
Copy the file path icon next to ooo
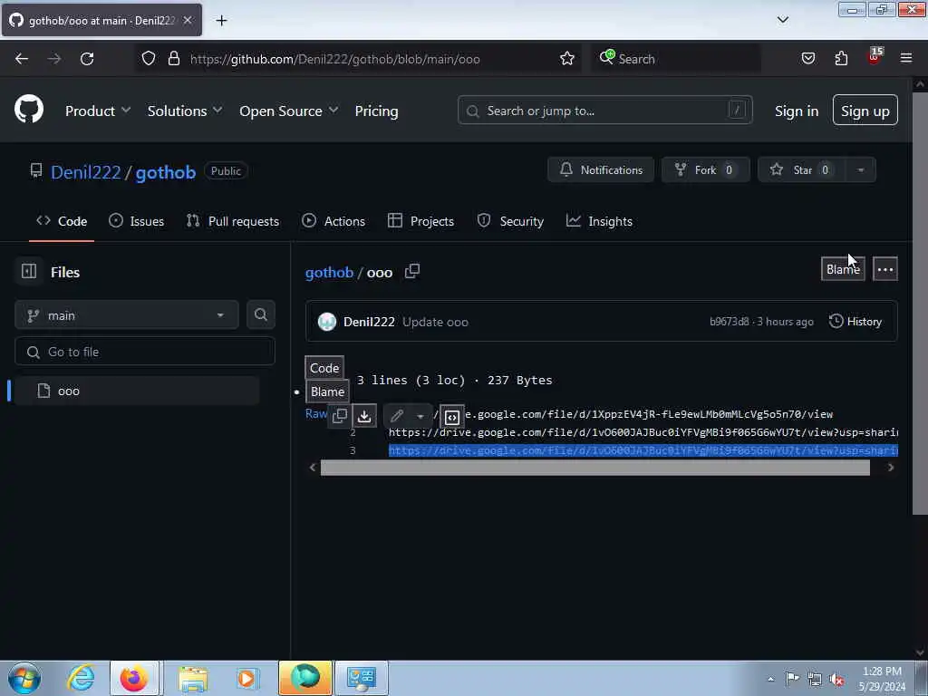[412, 271]
